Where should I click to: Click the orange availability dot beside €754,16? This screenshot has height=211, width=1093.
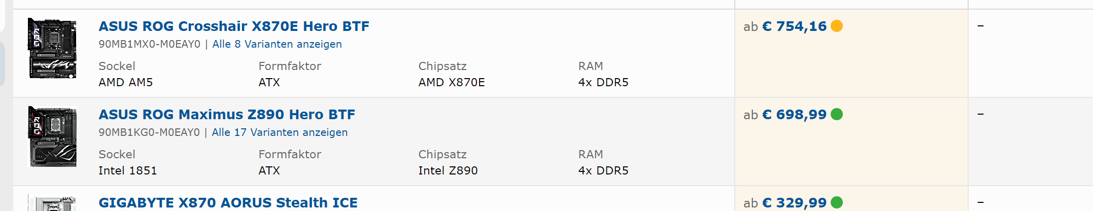click(837, 26)
